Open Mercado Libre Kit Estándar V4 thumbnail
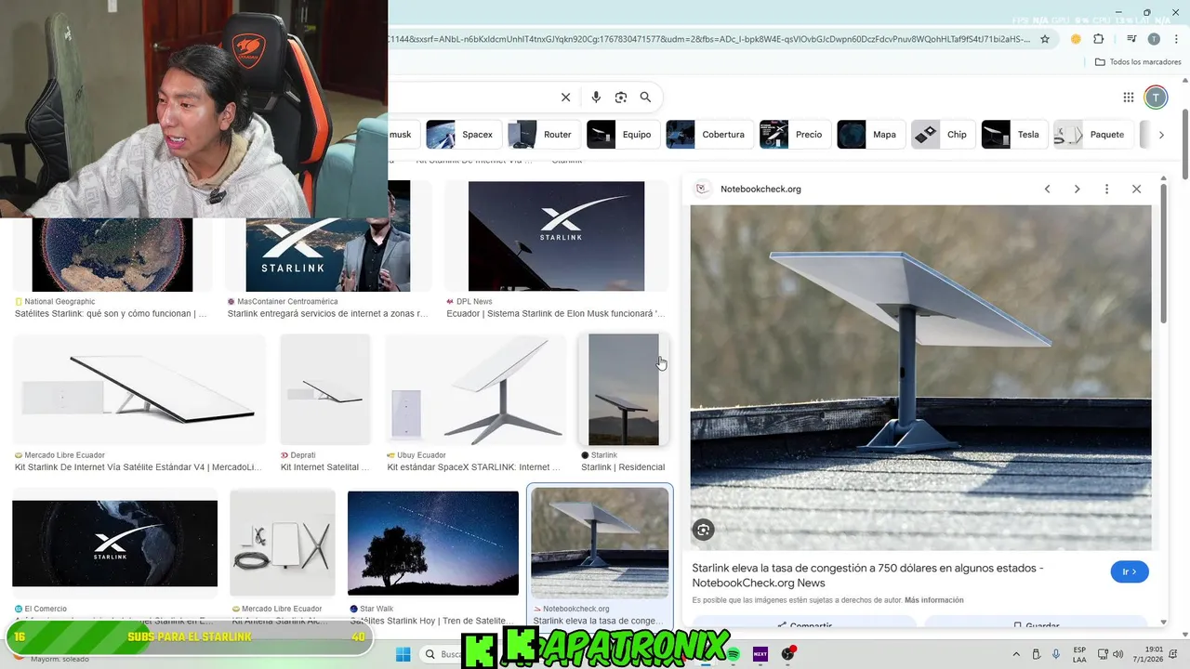The width and height of the screenshot is (1190, 669). tap(139, 390)
